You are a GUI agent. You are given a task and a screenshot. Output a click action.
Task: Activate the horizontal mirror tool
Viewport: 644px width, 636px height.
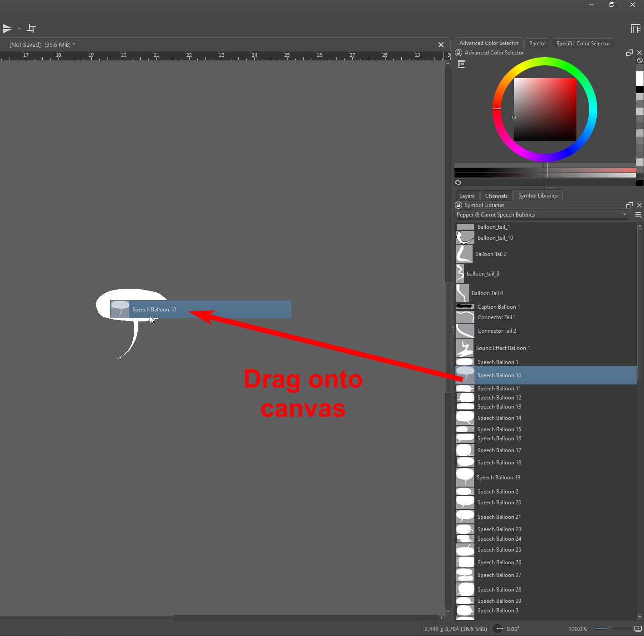[x=7, y=29]
